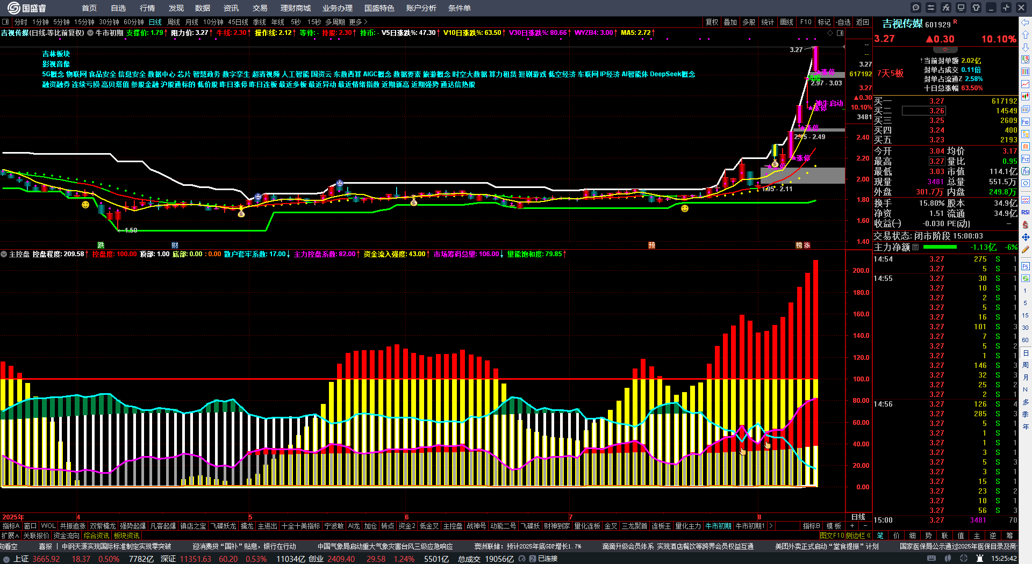The height and width of the screenshot is (564, 1032).
Task: Select the 5分钟 period
Action: click(x=61, y=22)
